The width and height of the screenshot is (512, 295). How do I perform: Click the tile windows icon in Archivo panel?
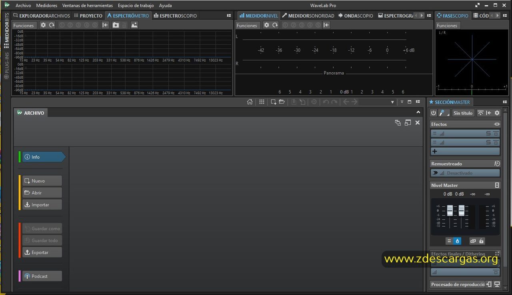[408, 123]
